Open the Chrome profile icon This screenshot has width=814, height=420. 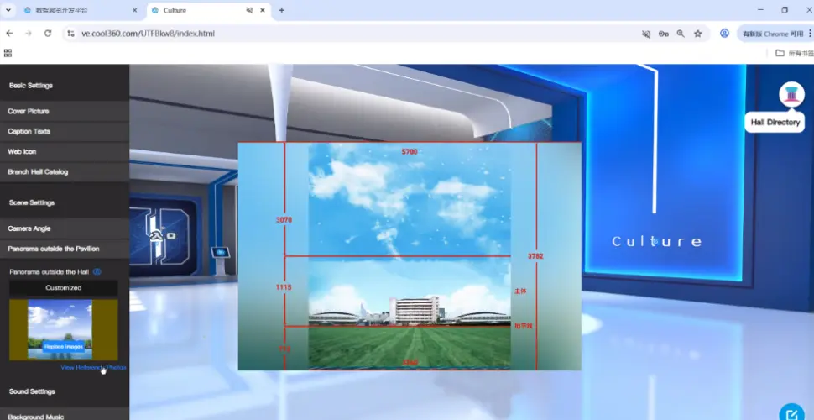click(724, 34)
